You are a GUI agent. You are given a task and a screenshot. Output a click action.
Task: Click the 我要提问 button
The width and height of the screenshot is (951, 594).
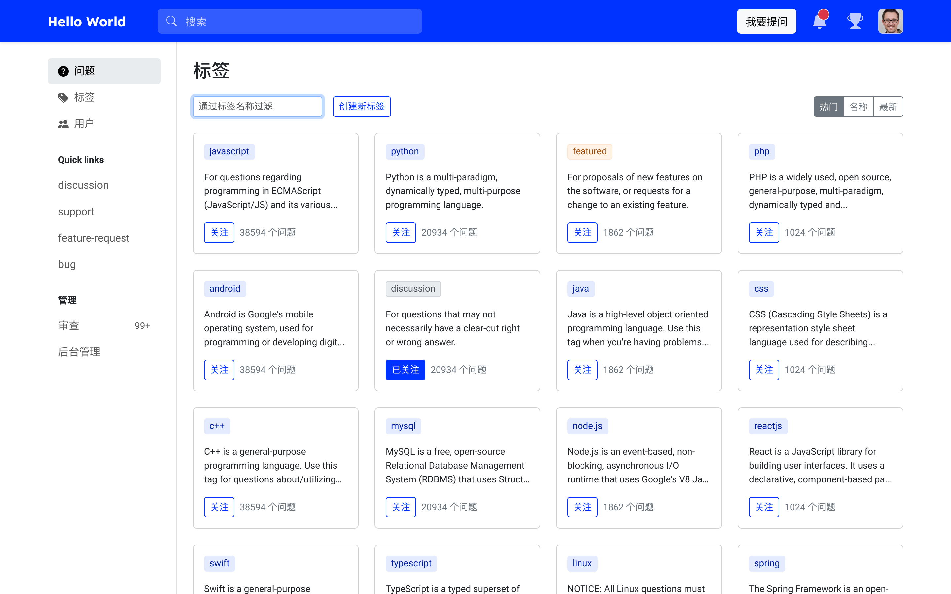tap(766, 21)
